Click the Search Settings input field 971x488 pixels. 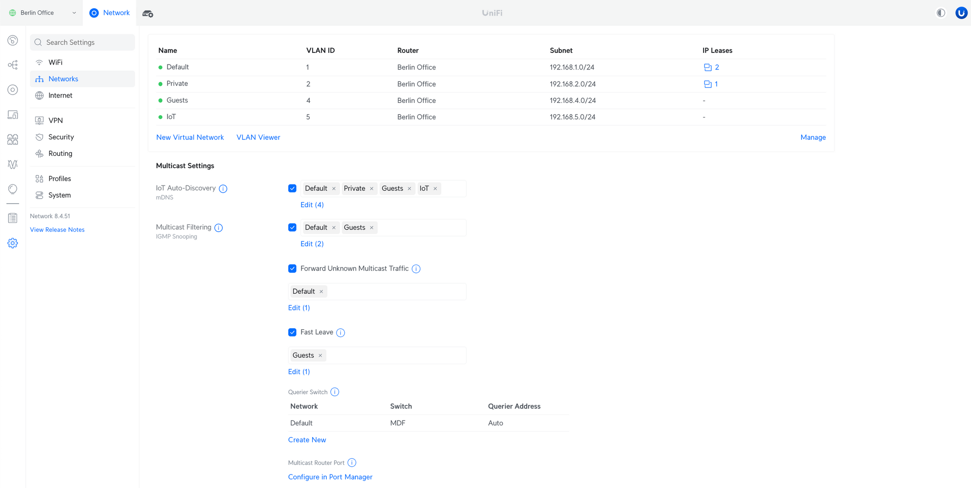[x=83, y=43]
